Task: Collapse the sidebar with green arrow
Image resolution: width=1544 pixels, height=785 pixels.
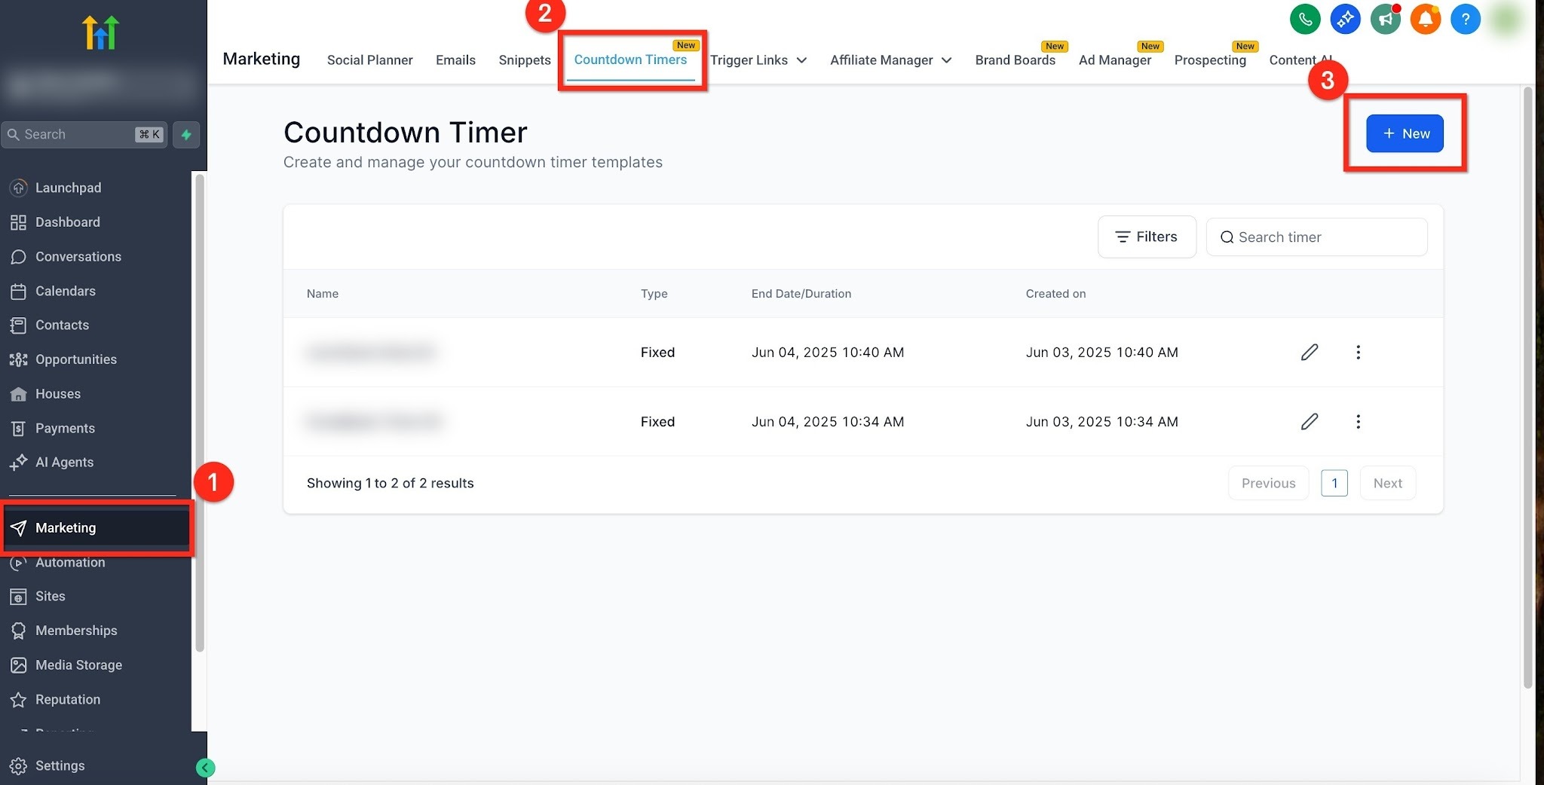Action: pos(205,768)
